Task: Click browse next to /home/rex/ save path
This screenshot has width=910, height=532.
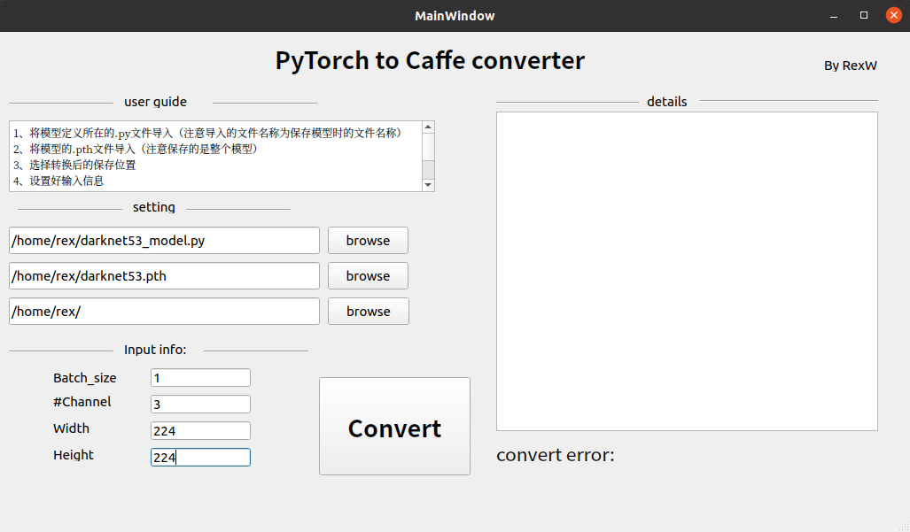Action: [368, 312]
